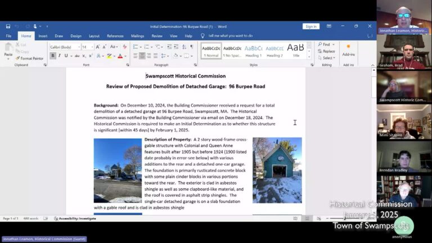Screen dimensions: 432x243
Task: Open the References ribbon tab
Action: pos(115,36)
